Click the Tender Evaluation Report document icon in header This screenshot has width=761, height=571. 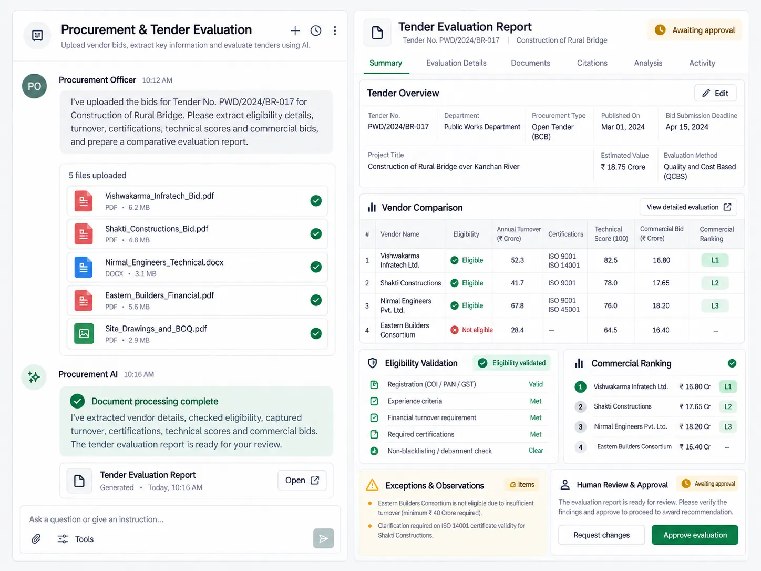click(x=377, y=33)
